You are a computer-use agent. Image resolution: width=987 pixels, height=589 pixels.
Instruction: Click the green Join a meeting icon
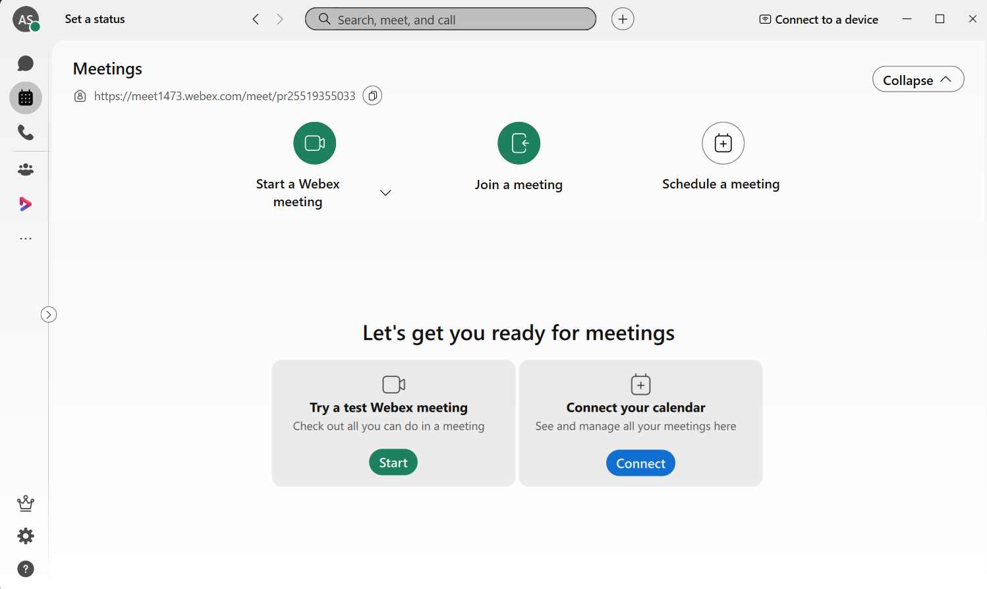pyautogui.click(x=519, y=143)
